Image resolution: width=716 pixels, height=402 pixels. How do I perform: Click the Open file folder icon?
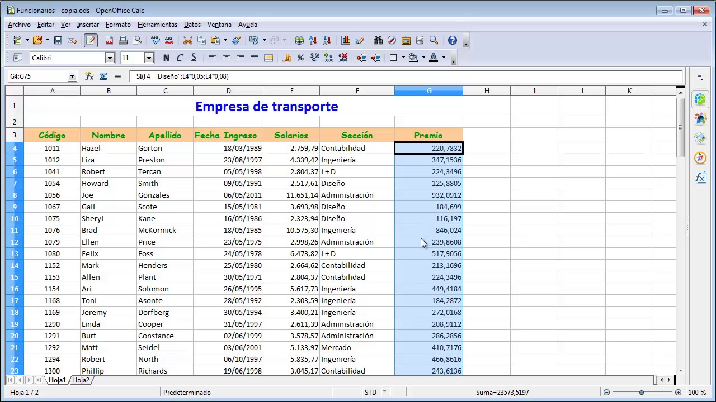pos(37,40)
